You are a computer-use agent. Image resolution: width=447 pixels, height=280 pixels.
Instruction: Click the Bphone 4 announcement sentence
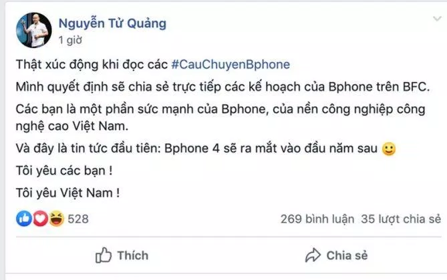(196, 149)
